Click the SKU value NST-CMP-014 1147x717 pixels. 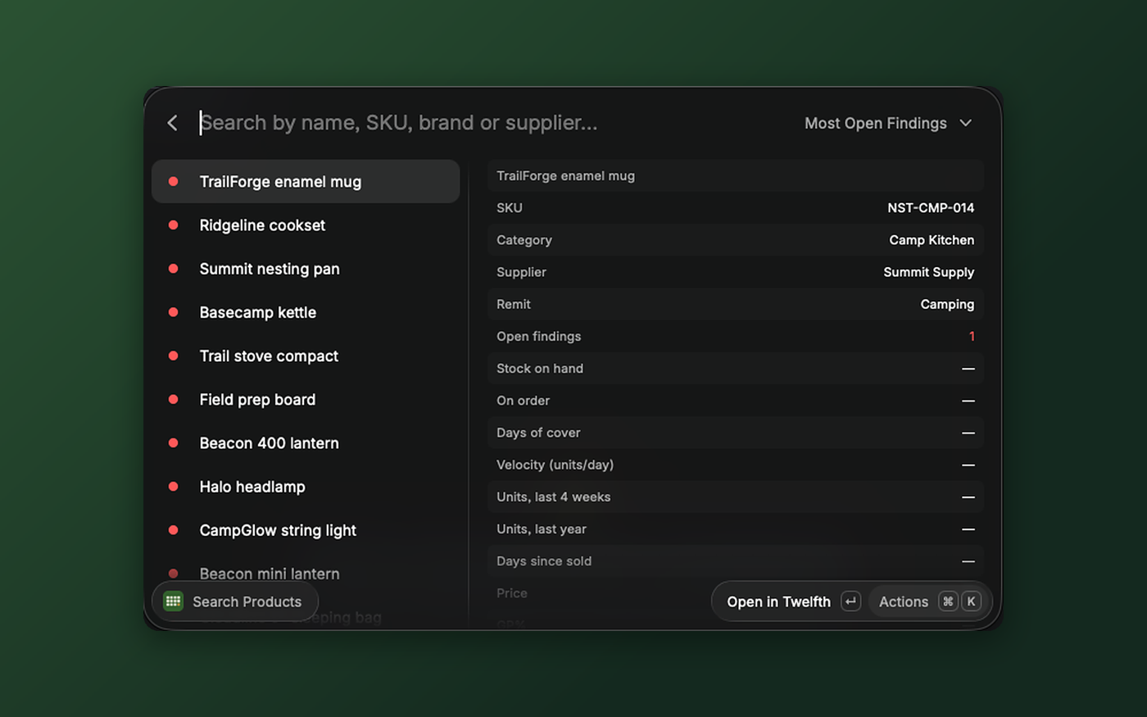pos(931,207)
